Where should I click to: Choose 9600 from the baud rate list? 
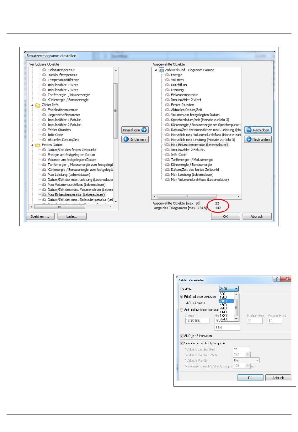tap(223, 308)
